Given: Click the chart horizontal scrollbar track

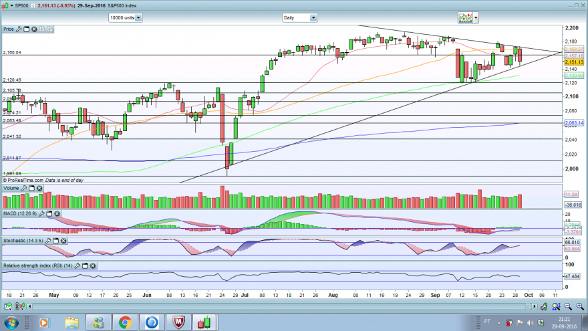Looking at the screenshot, I should 277,307.
